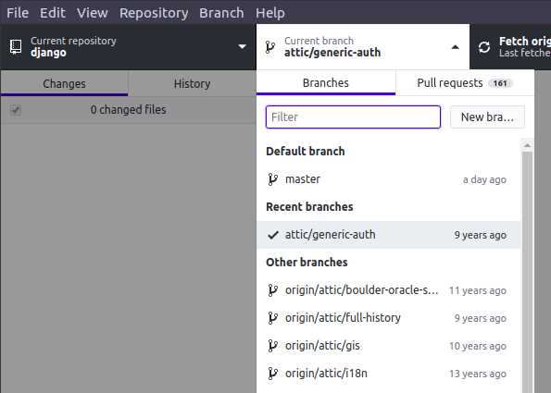Click the scrollbar up arrow in branch list

tap(527, 145)
